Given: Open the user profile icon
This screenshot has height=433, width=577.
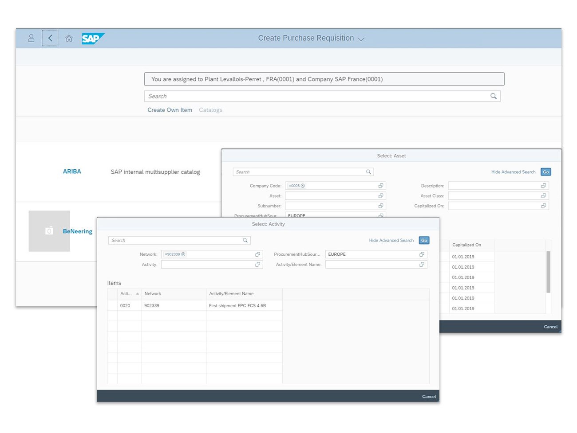Looking at the screenshot, I should coord(31,38).
